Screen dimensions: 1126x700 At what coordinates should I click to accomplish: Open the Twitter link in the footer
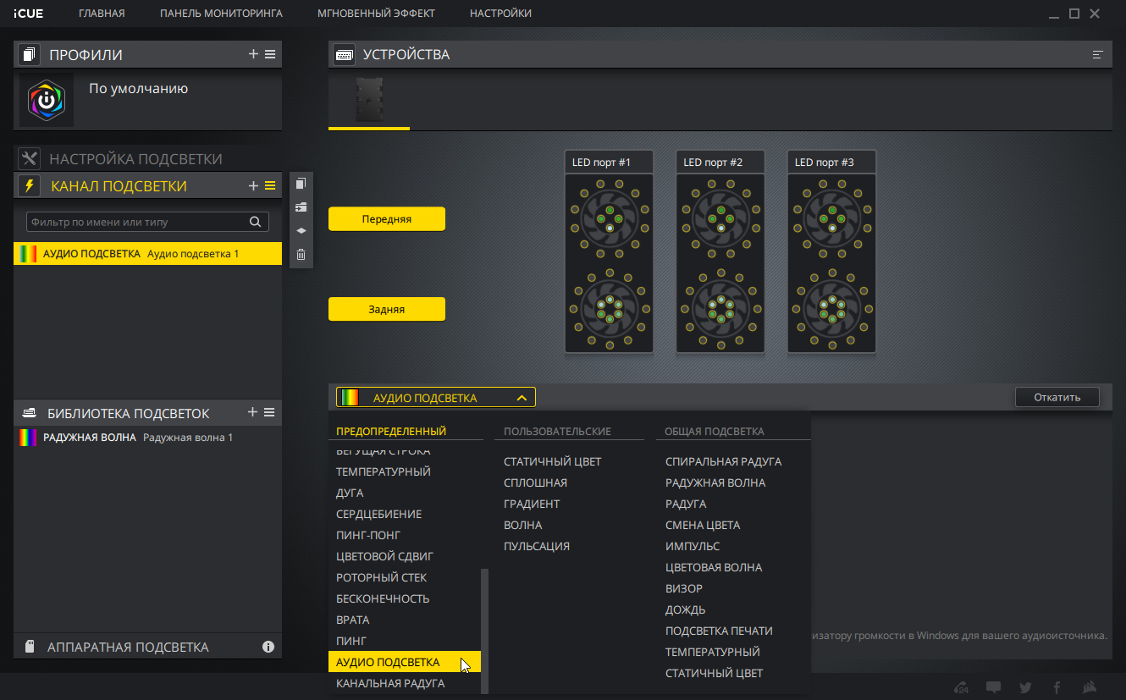(1025, 687)
